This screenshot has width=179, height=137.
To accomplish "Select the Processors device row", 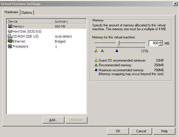I will pos(46,46).
